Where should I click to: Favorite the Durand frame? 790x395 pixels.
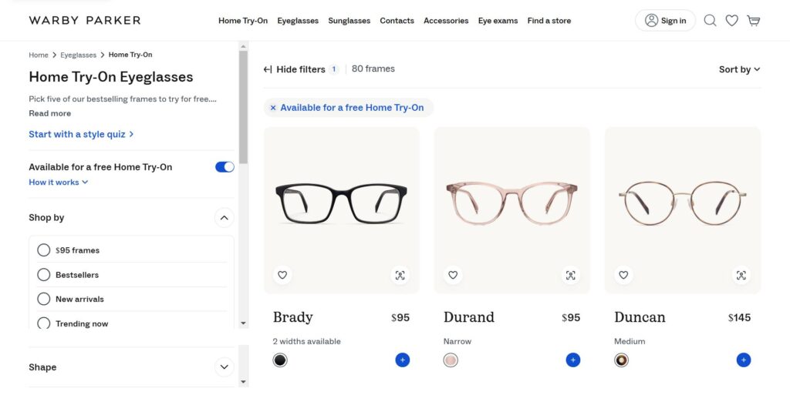point(453,275)
